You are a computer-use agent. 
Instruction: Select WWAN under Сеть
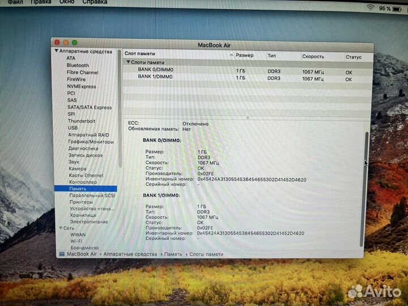click(x=78, y=235)
